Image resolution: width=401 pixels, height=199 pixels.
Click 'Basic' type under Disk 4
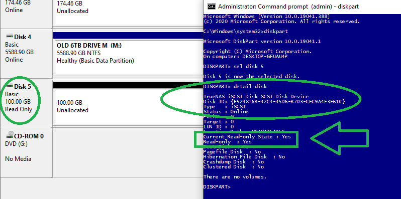(x=12, y=45)
